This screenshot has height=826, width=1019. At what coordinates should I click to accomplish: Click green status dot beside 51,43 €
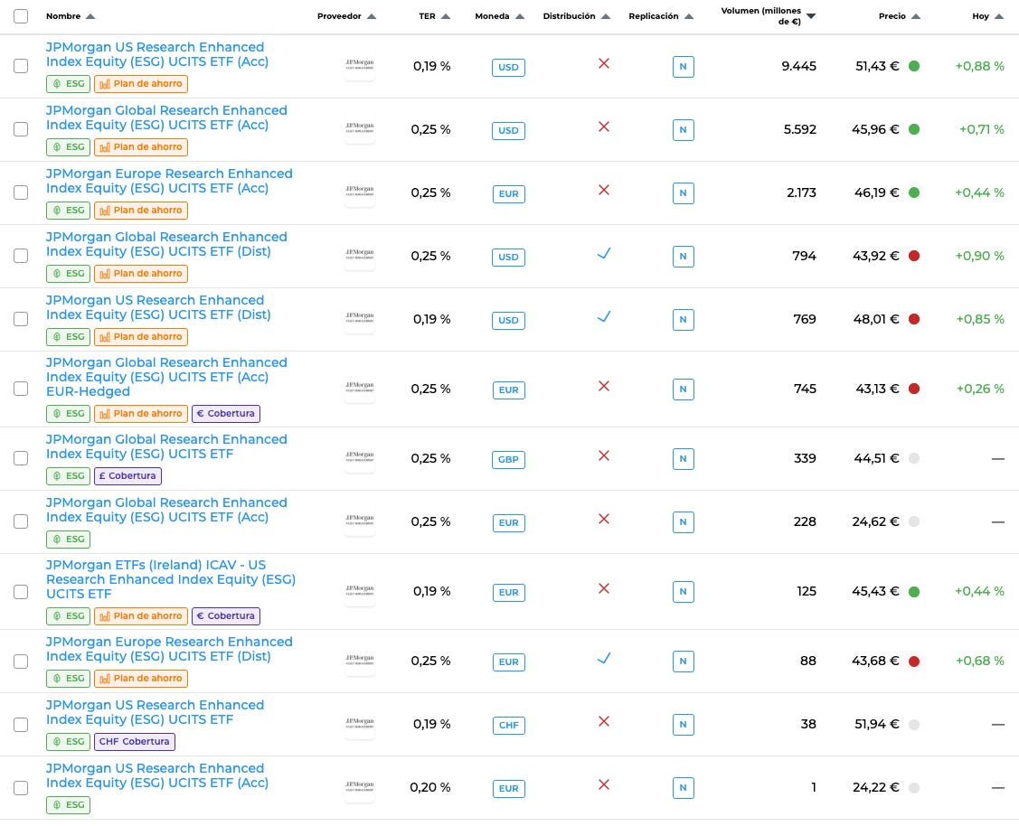[914, 66]
